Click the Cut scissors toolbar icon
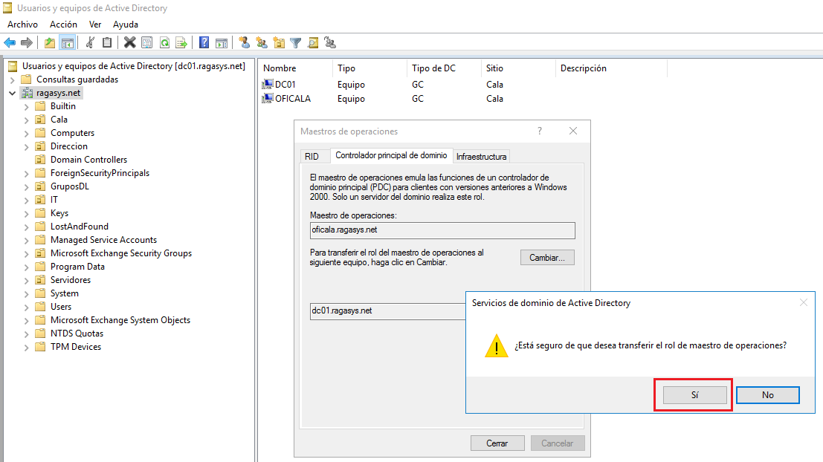The height and width of the screenshot is (462, 823). (90, 42)
